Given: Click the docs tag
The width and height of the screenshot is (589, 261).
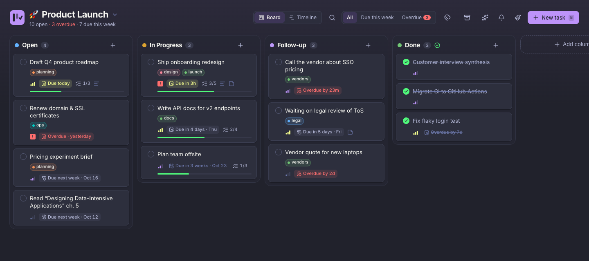Looking at the screenshot, I should (x=167, y=118).
